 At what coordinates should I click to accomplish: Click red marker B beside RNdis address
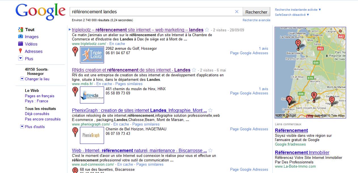(75, 91)
